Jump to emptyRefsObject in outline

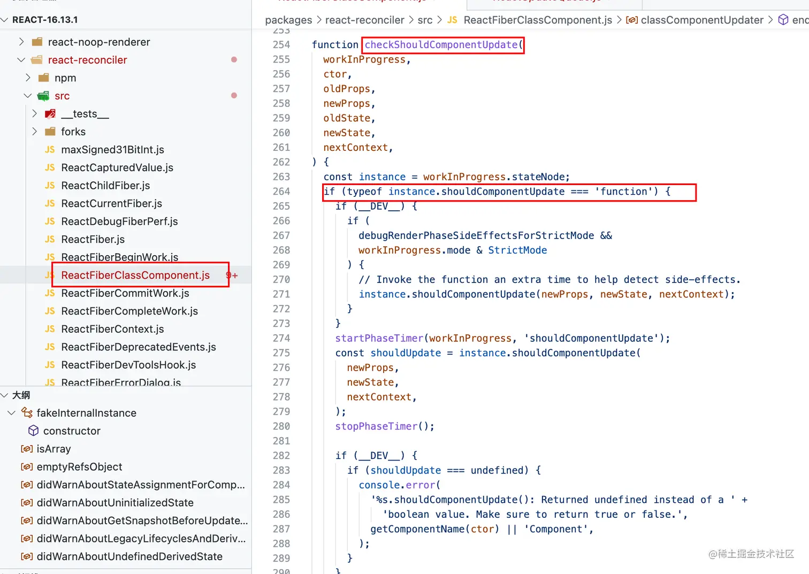pyautogui.click(x=79, y=467)
